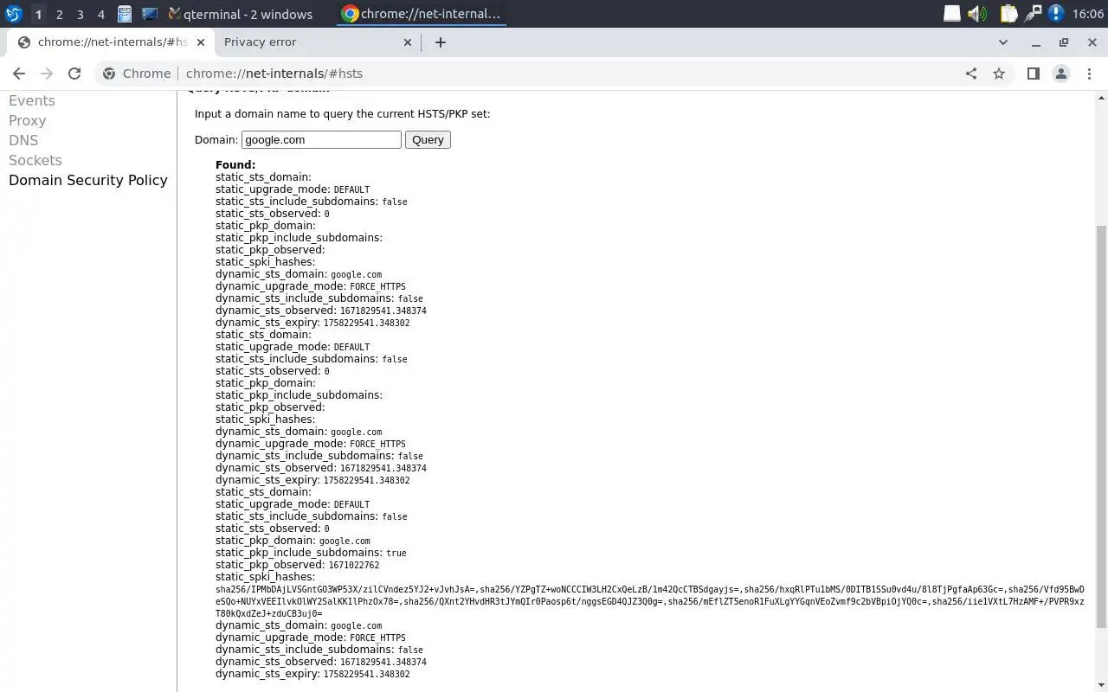1108x692 pixels.
Task: Click 'static_pkp_include_subdomains: true' line
Action: click(x=311, y=553)
